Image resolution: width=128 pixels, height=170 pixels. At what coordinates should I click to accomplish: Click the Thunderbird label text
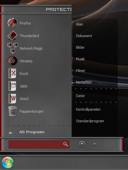point(29,36)
